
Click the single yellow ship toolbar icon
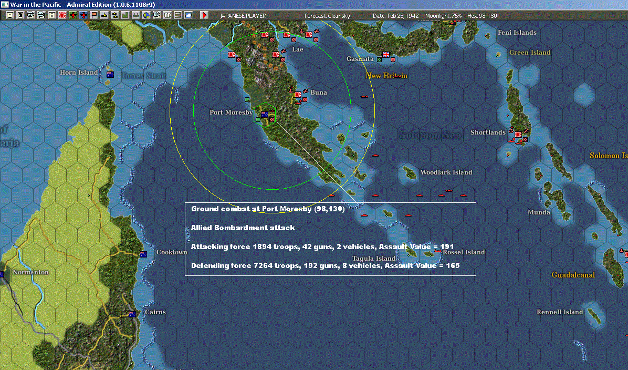104,15
